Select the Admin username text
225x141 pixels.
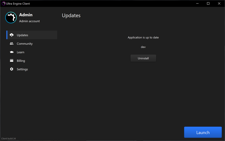[x=26, y=15]
